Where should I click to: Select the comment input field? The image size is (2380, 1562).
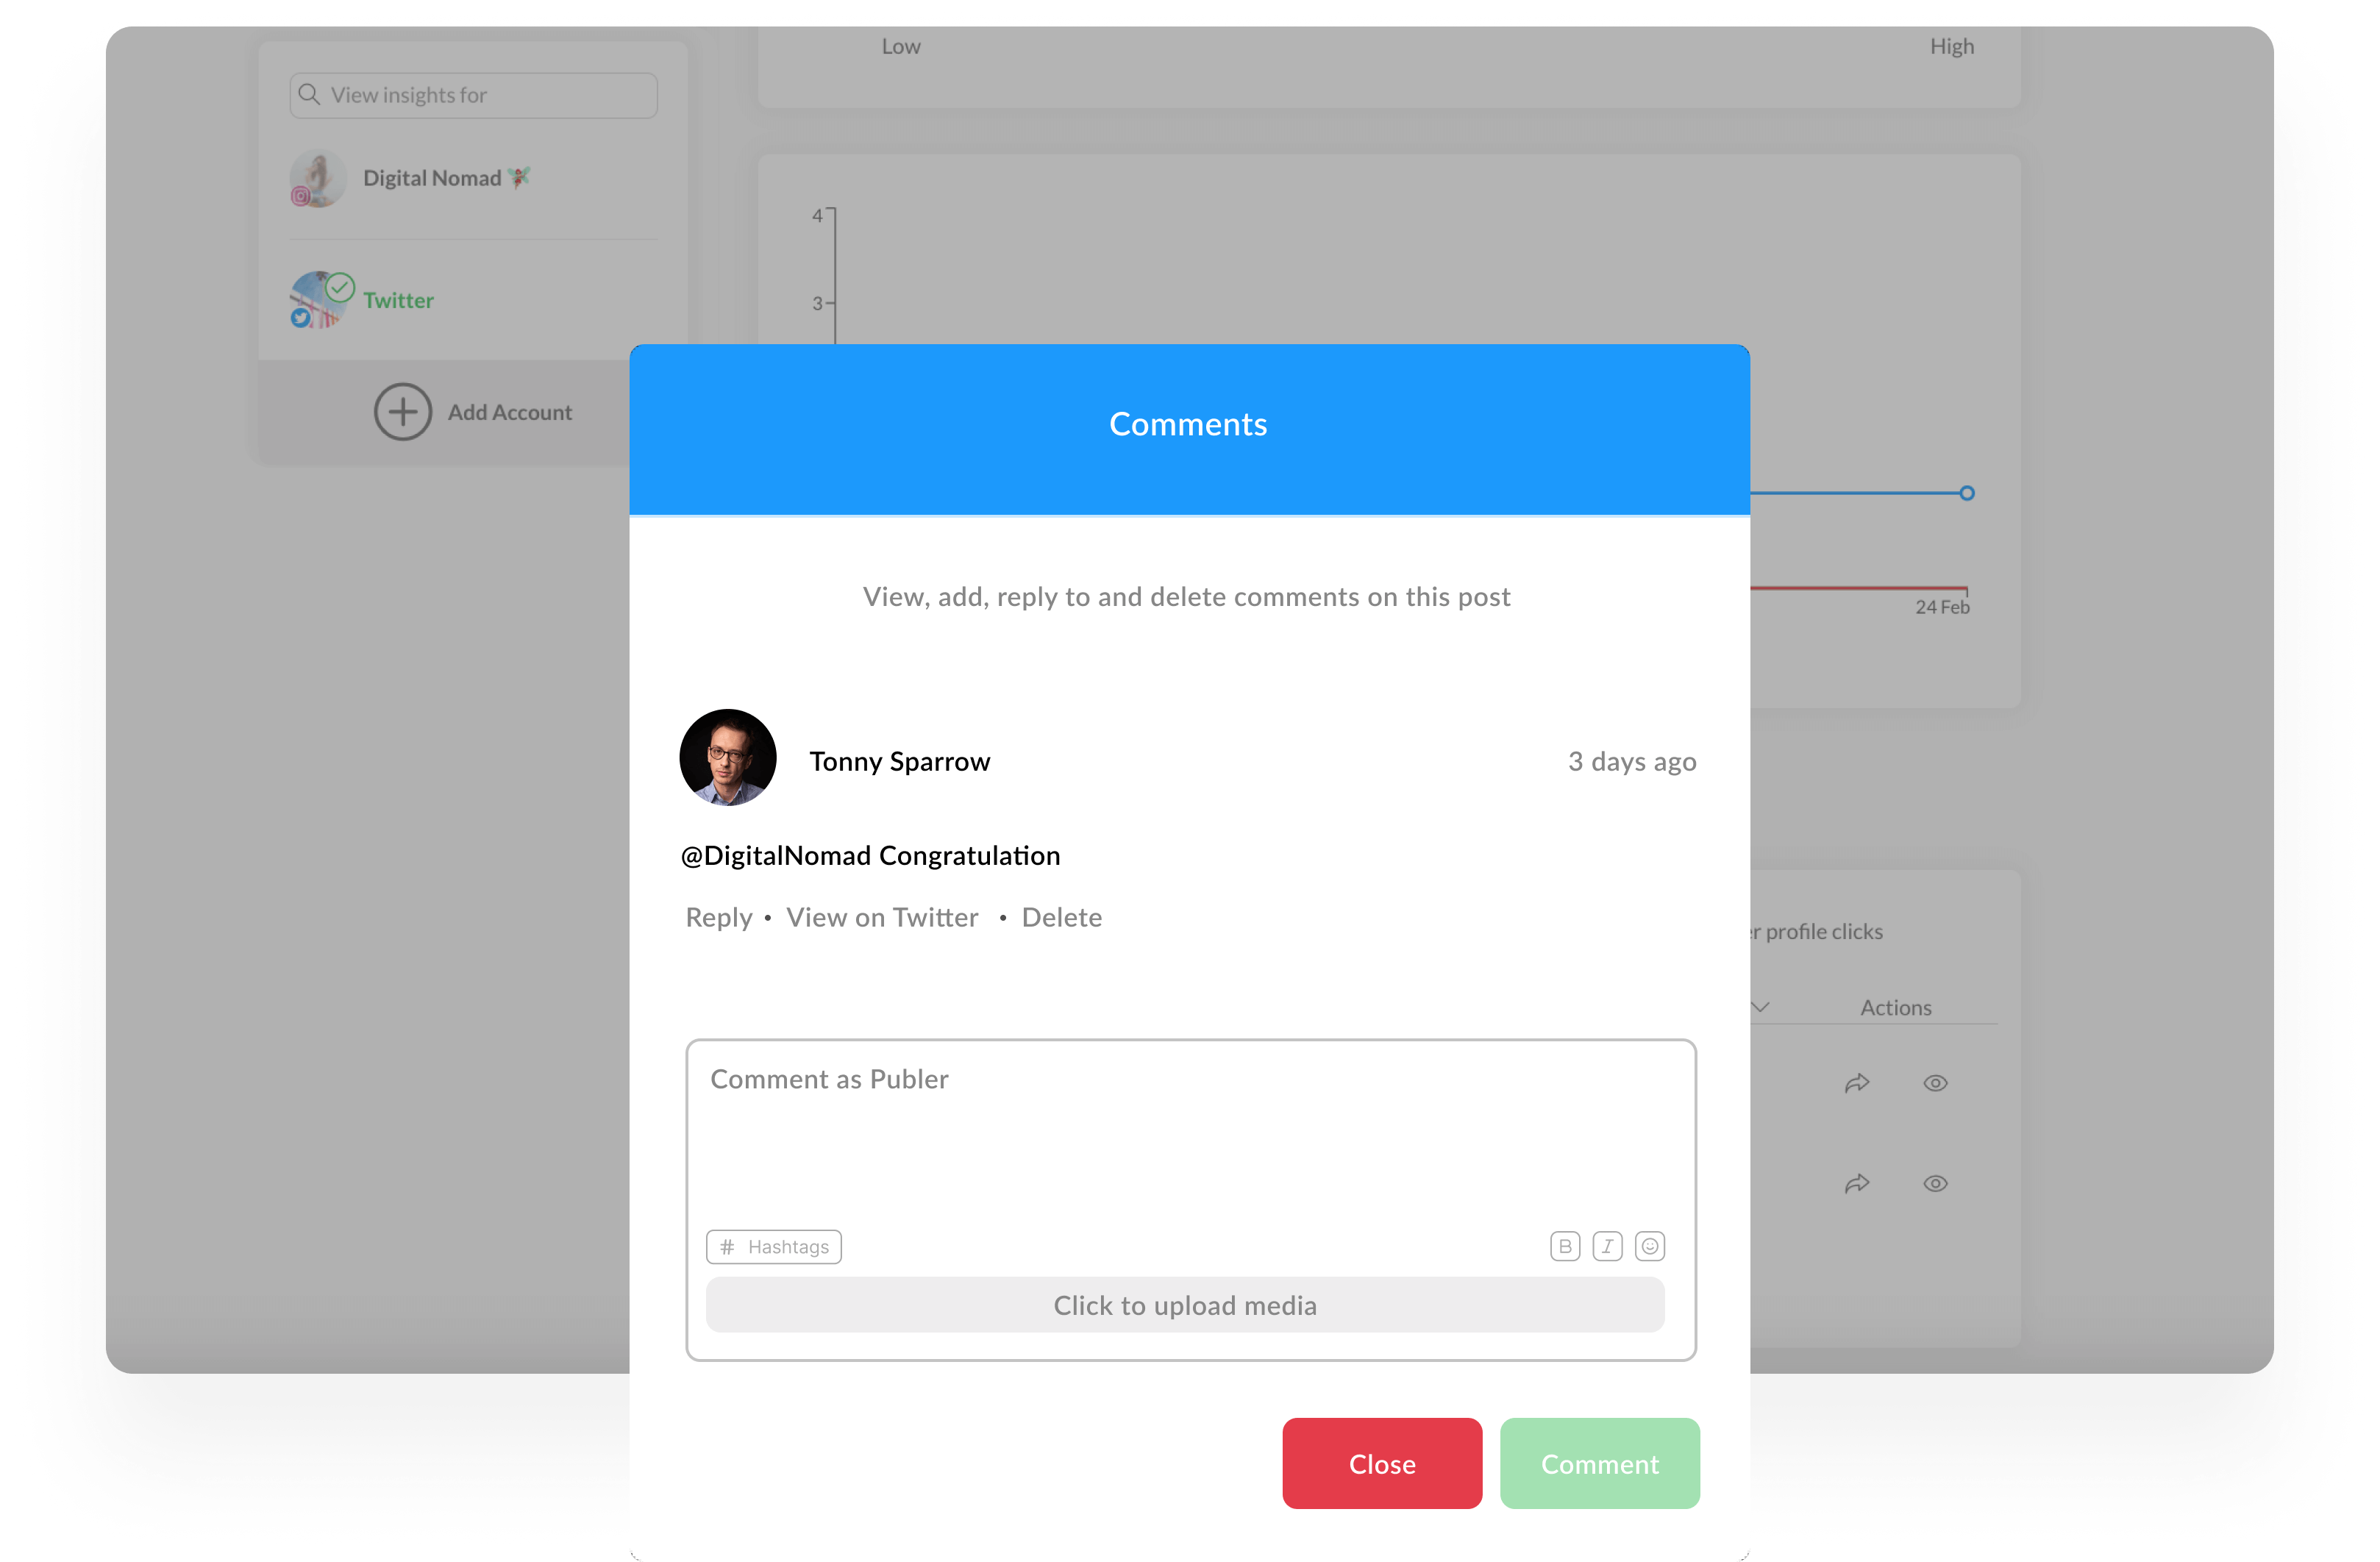1189,1124
